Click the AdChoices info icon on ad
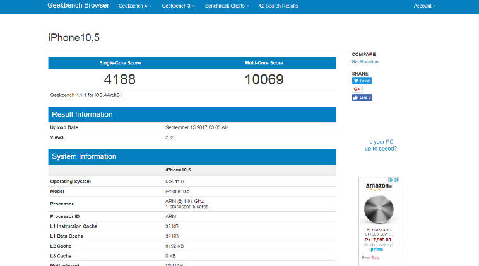 [391, 180]
